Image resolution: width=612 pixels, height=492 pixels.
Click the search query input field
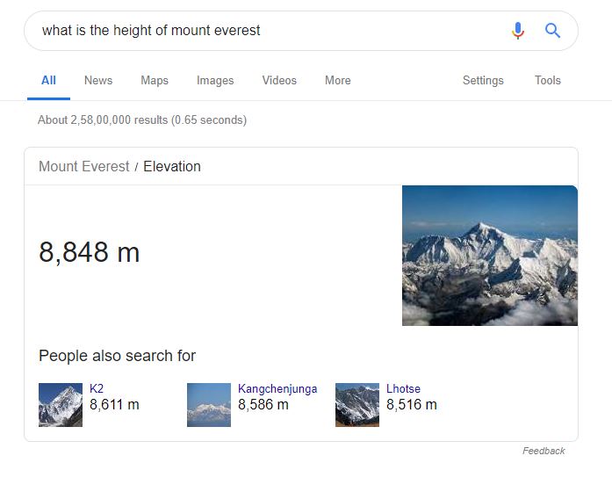tap(263, 31)
